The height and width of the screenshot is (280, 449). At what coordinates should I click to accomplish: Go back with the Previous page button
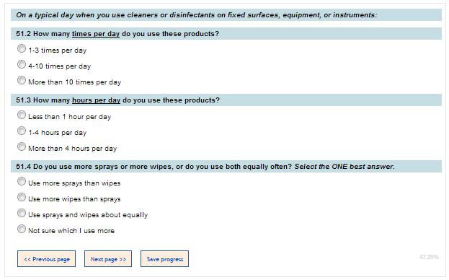pos(46,259)
